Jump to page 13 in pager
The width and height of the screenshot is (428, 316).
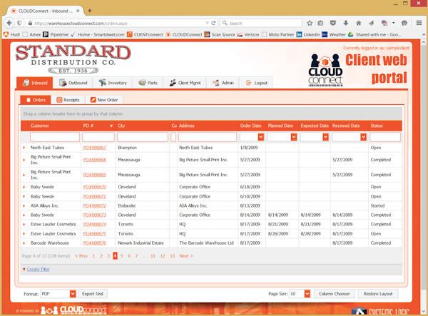pos(172,256)
